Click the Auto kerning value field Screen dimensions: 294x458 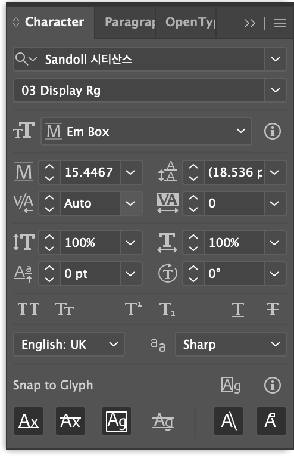tap(90, 203)
